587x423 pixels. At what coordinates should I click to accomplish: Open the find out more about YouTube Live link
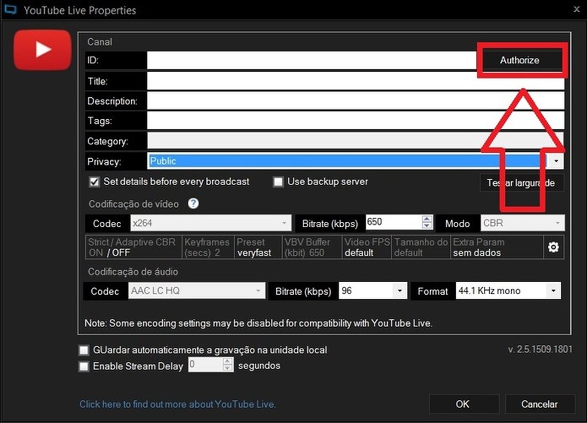(177, 404)
